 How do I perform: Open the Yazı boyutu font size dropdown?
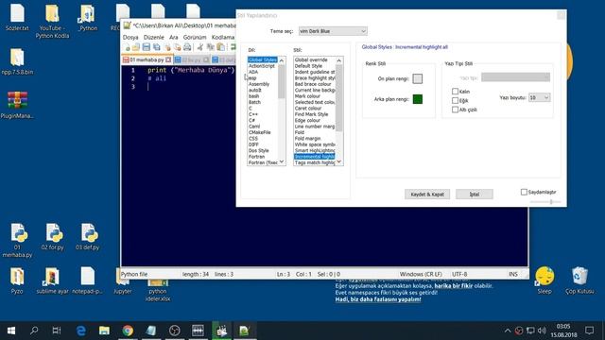(539, 97)
